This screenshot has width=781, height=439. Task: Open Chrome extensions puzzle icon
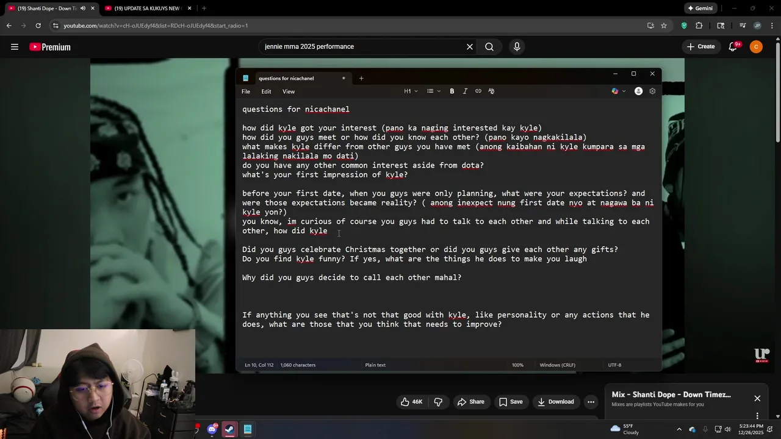pos(699,26)
